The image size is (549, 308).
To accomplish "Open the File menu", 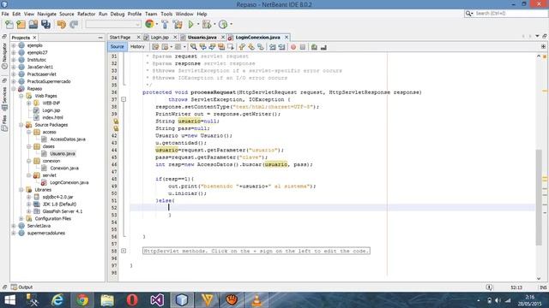I will click(x=5, y=14).
